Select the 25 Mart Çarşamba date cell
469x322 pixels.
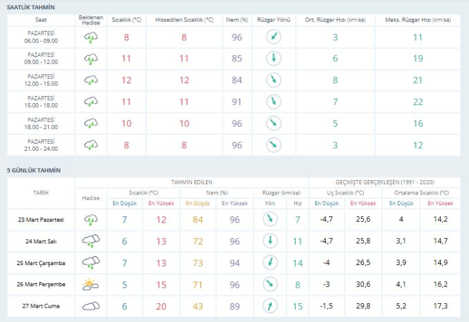click(41, 263)
